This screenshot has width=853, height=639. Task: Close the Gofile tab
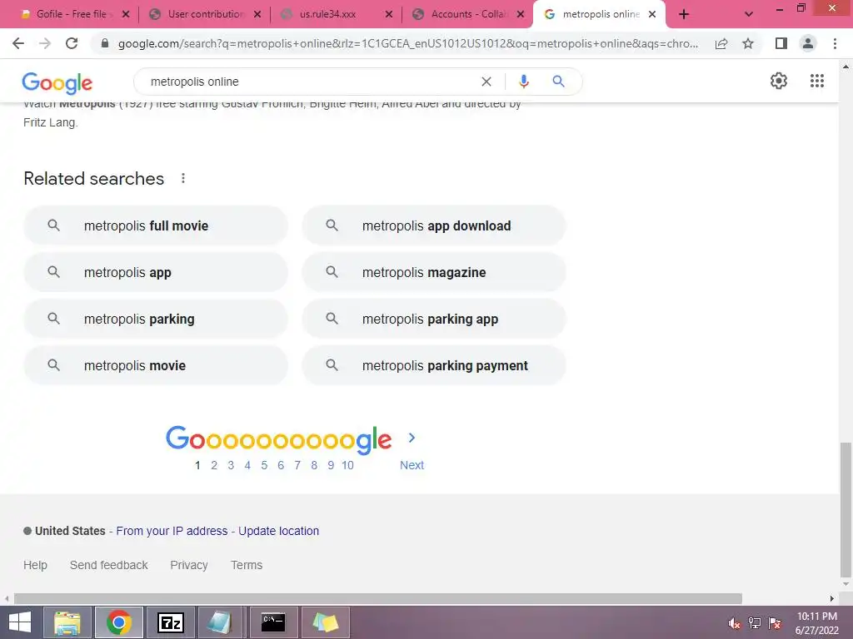[x=126, y=14]
